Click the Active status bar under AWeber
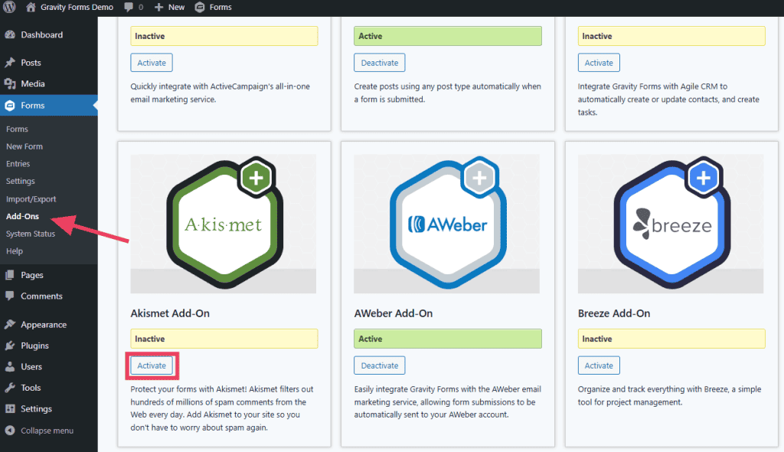Screen dimensions: 784x452 (x=448, y=339)
